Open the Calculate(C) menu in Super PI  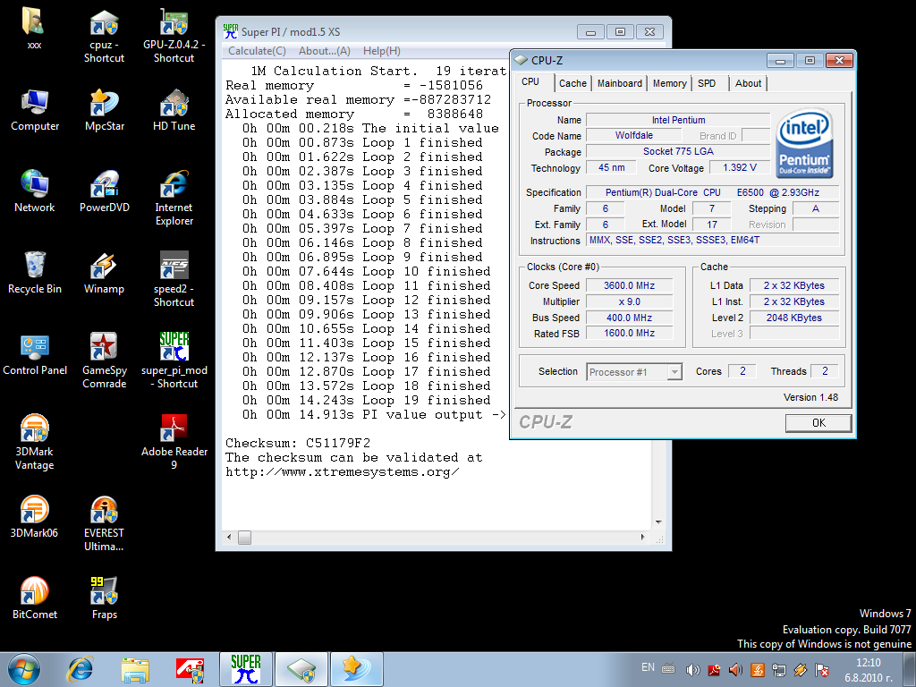click(257, 51)
